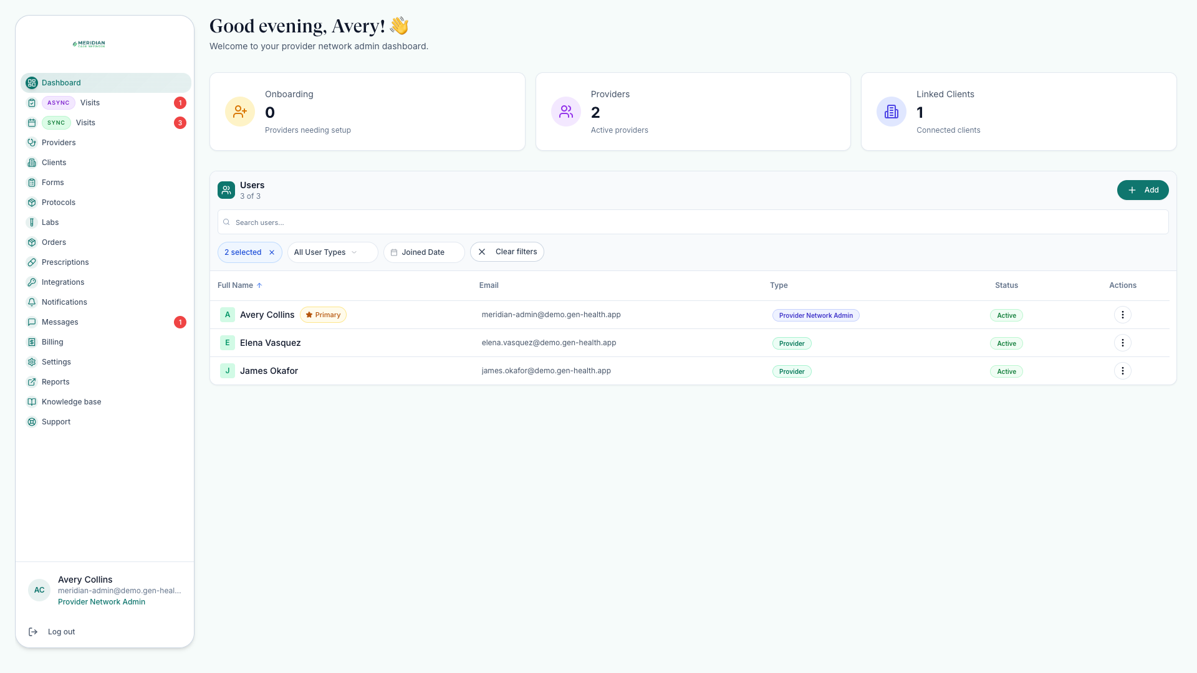Open actions menu for James Okafor
Image resolution: width=1197 pixels, height=673 pixels.
pyautogui.click(x=1122, y=371)
